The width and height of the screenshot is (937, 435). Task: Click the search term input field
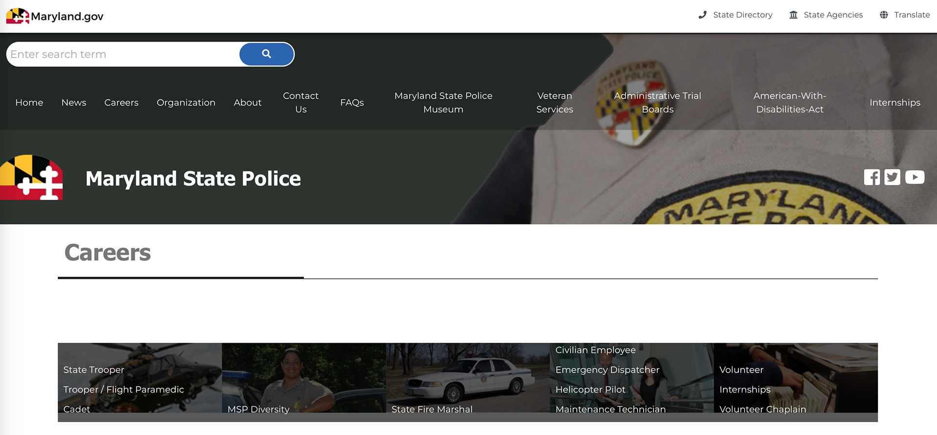pyautogui.click(x=123, y=54)
